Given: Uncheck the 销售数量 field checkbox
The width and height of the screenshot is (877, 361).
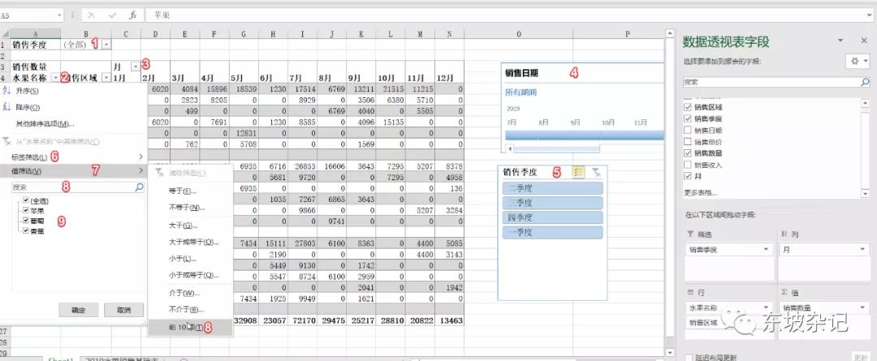Looking at the screenshot, I should (688, 153).
